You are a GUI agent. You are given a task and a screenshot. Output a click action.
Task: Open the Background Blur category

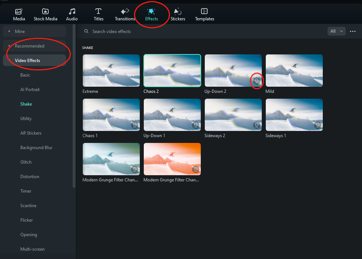point(36,148)
